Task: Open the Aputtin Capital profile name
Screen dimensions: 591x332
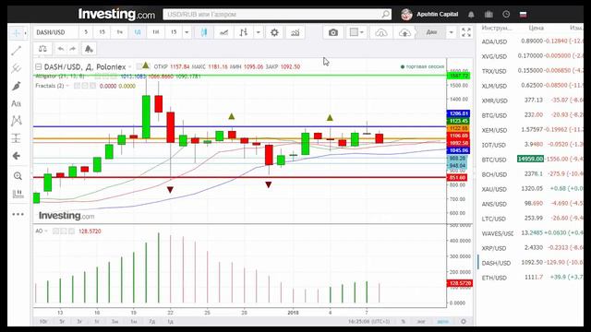Action: tap(437, 15)
